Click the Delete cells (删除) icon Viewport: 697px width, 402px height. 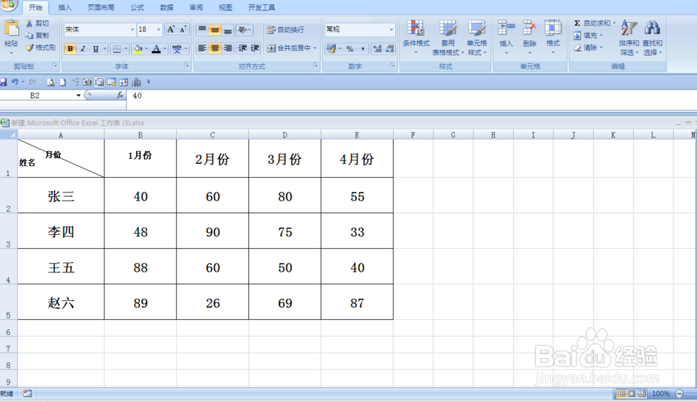coord(529,28)
